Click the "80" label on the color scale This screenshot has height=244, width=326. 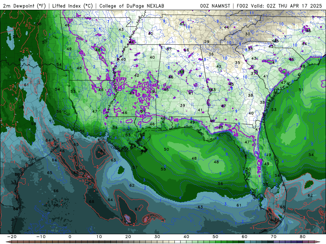coord(303,237)
